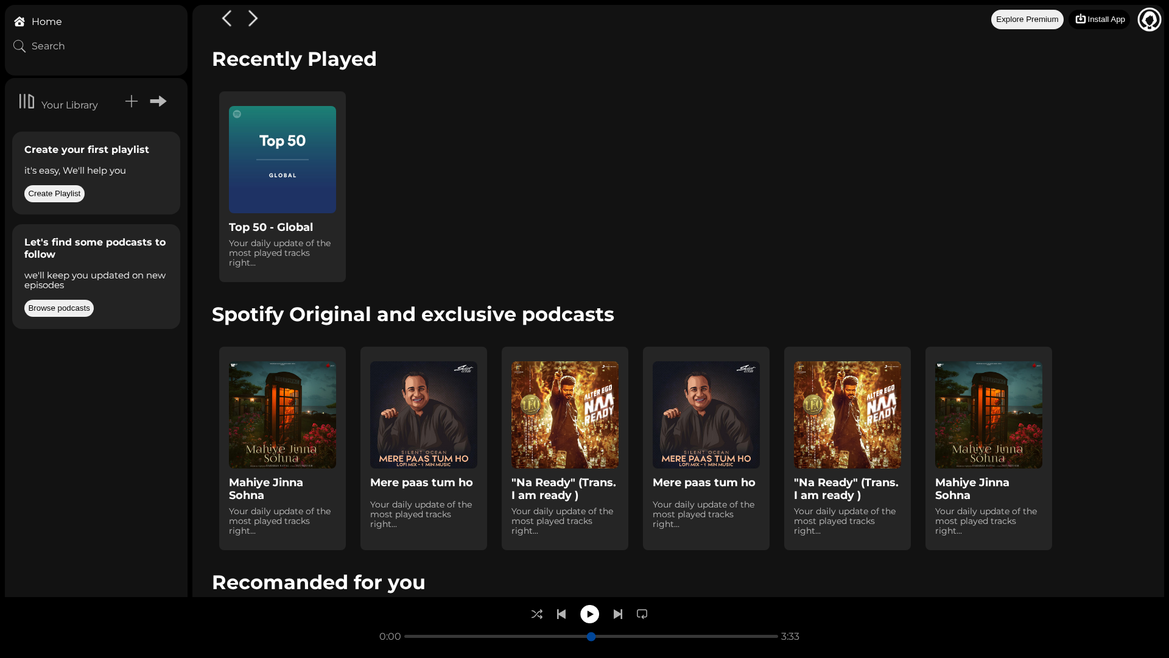Click the Recently Played heading

[x=294, y=59]
